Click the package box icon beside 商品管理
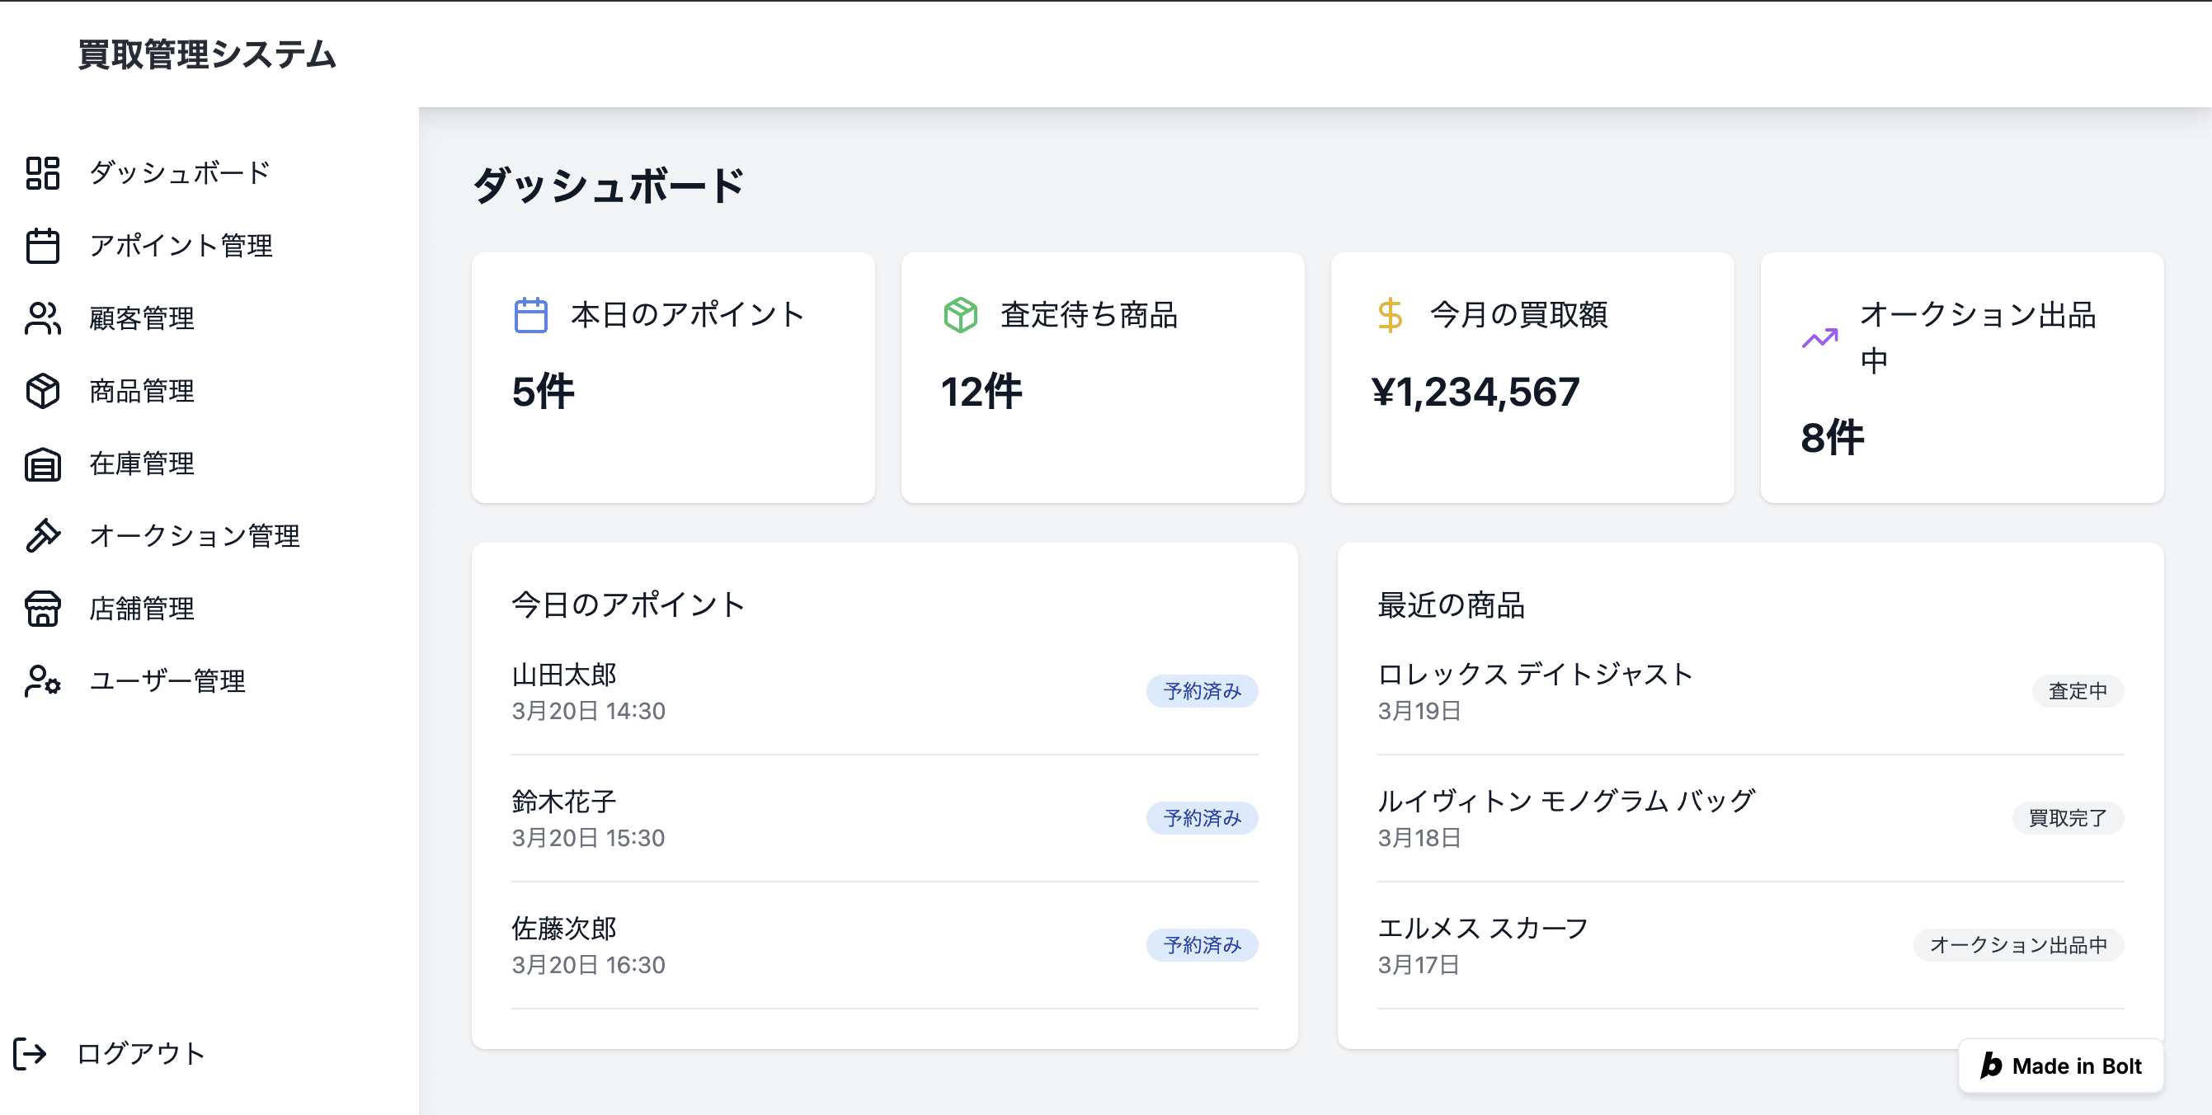This screenshot has height=1115, width=2212. tap(42, 392)
